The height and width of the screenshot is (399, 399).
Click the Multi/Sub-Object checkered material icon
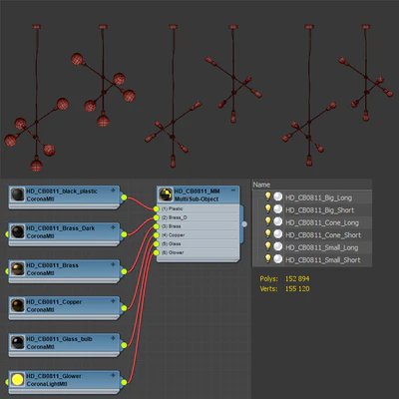tap(166, 195)
